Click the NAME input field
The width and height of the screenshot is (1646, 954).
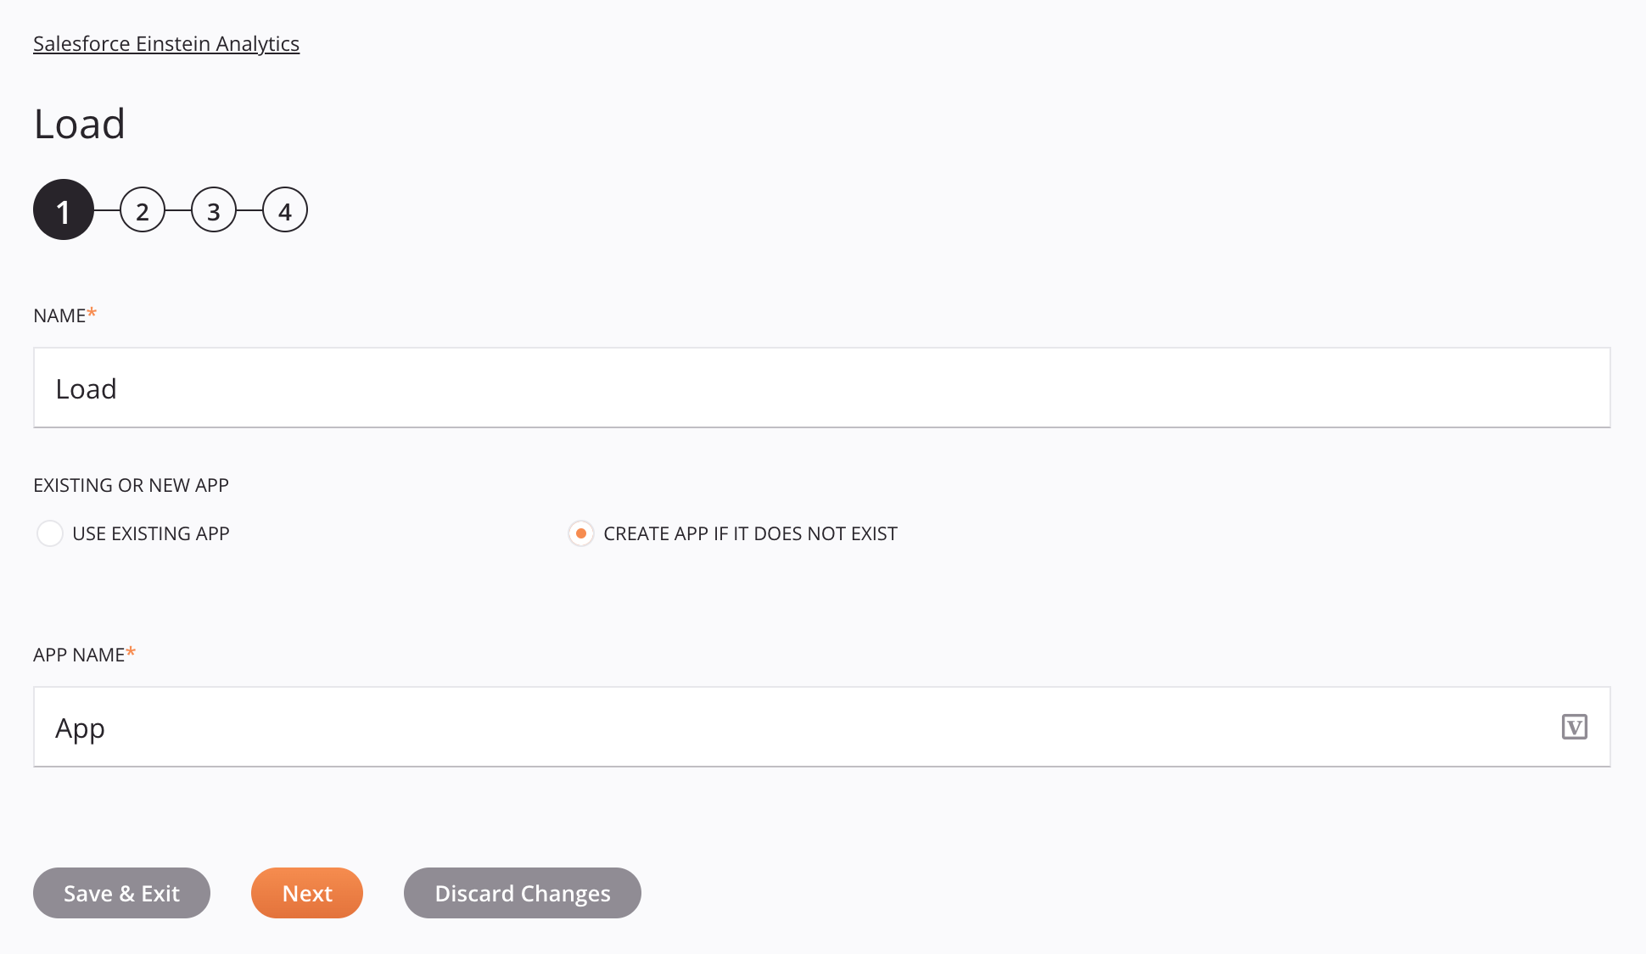pos(822,388)
